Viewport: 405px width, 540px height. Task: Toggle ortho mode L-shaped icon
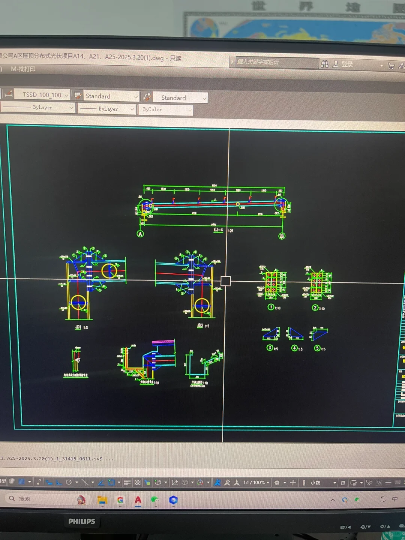tap(59, 482)
